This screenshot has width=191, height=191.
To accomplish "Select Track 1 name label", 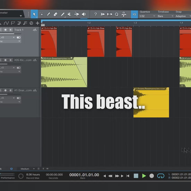I will [x=19, y=30].
